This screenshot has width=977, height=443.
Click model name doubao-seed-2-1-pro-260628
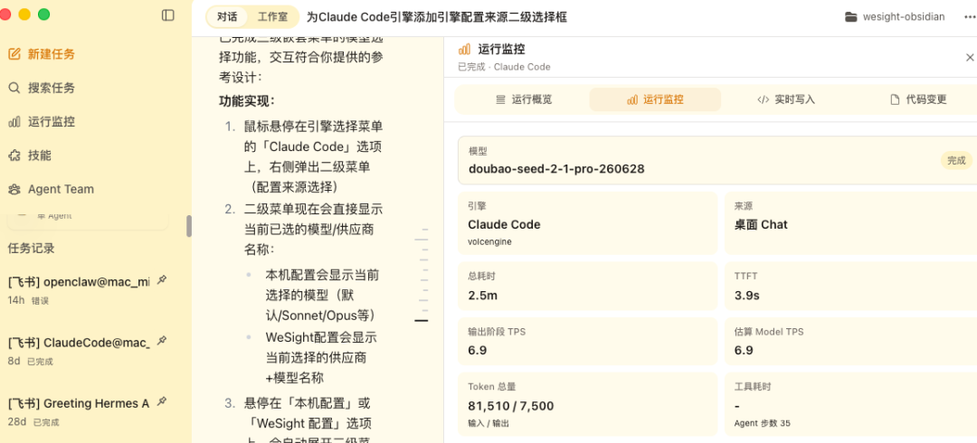click(555, 168)
